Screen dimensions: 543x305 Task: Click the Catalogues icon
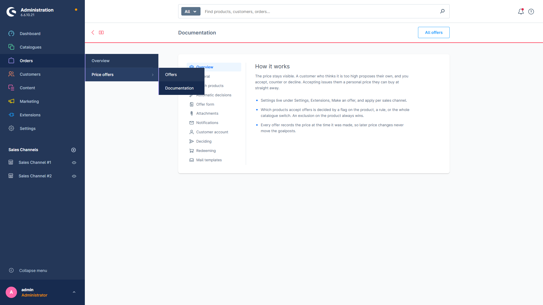(11, 47)
